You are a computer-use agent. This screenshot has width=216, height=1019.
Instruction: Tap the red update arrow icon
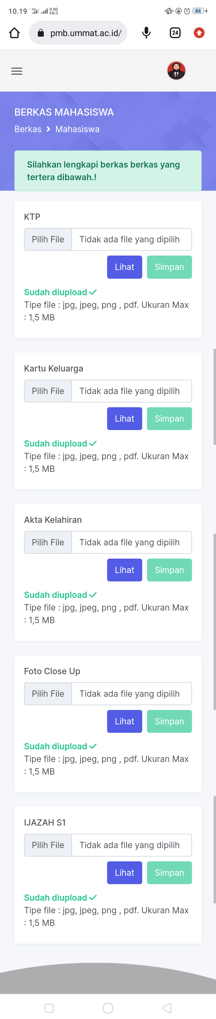point(199,33)
